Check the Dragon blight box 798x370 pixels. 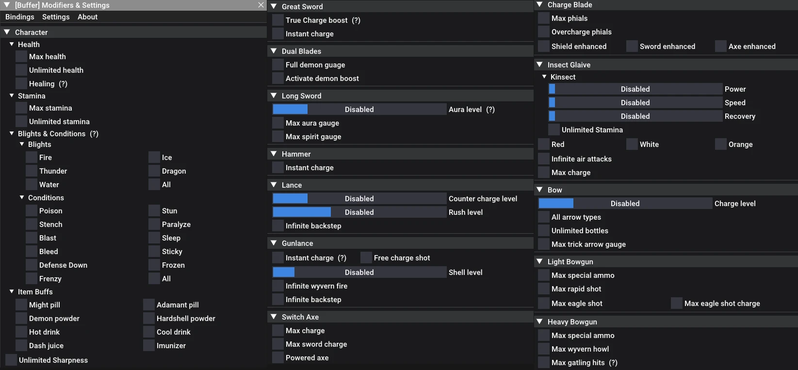[x=154, y=171]
